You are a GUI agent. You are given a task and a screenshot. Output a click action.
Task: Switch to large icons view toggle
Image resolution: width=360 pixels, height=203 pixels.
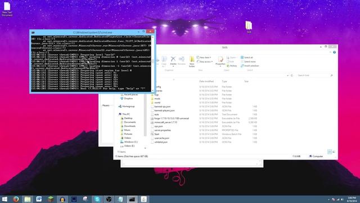[334, 152]
